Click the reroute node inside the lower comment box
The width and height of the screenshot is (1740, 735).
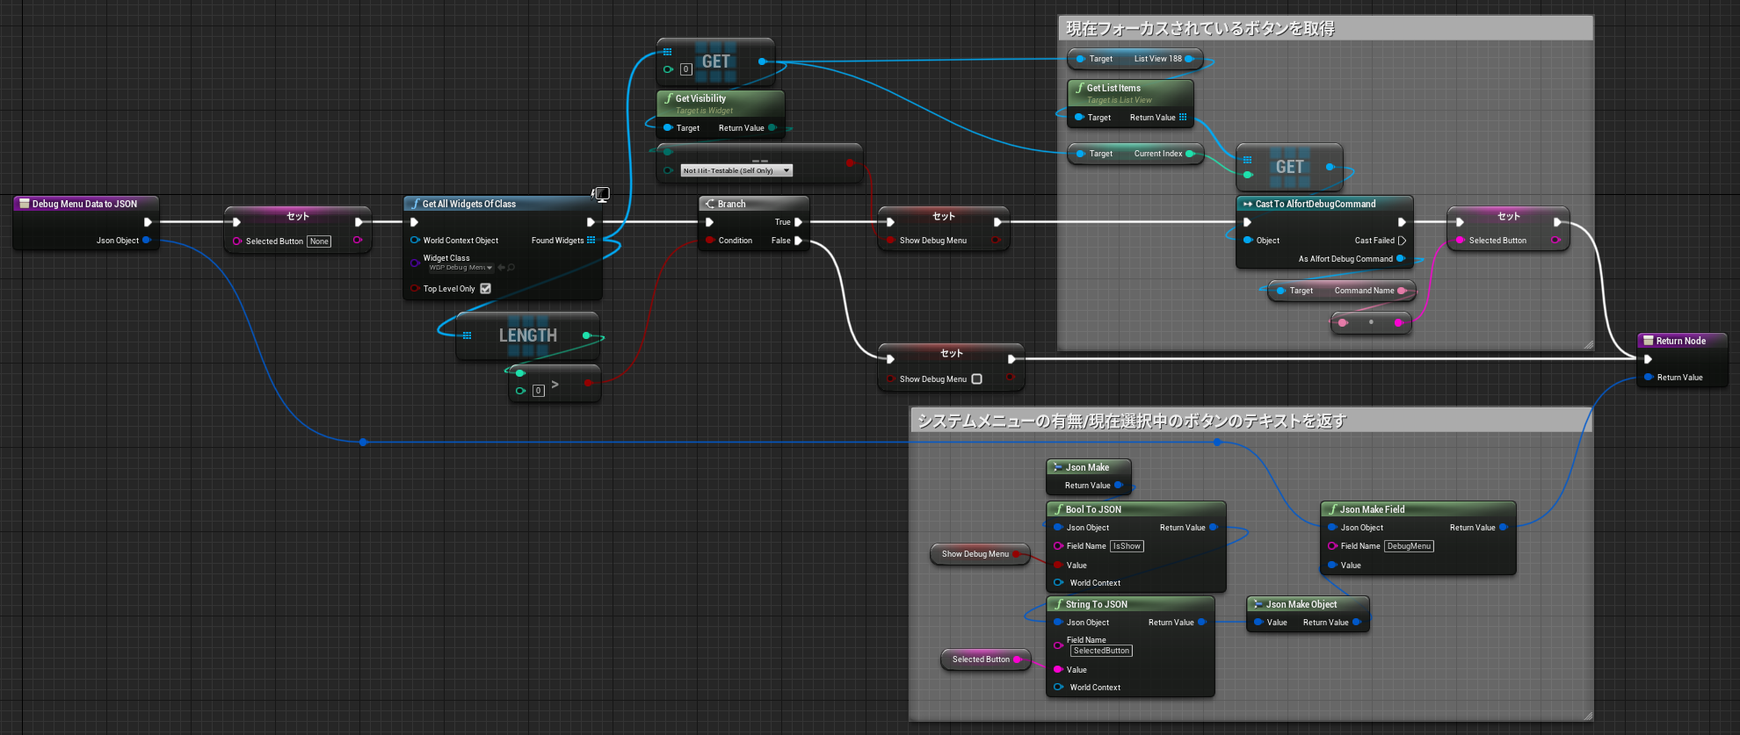tap(1217, 442)
